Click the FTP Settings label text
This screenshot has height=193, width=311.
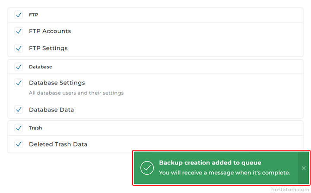(48, 48)
